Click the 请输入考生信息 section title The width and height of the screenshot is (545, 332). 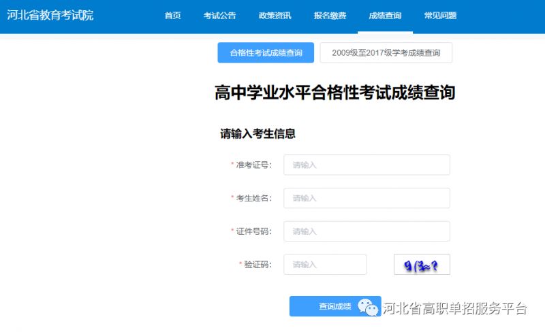(x=258, y=133)
